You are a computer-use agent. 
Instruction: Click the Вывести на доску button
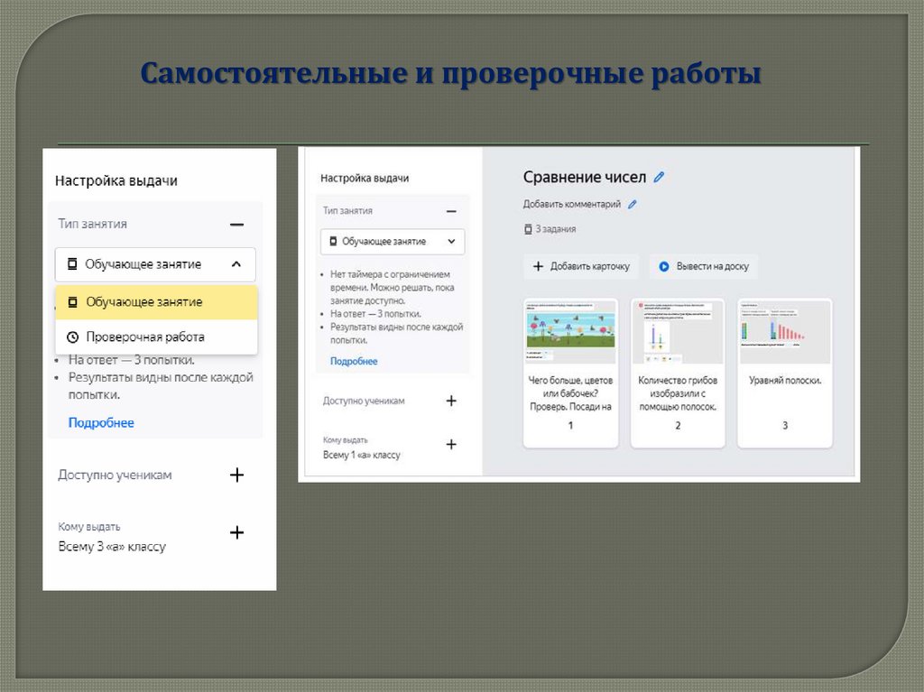(704, 266)
